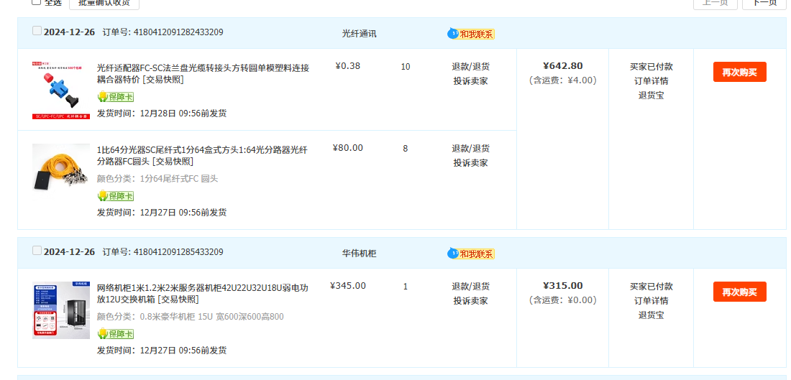Select checkbox for order ending 1285433209
The image size is (791, 380).
pyautogui.click(x=37, y=251)
